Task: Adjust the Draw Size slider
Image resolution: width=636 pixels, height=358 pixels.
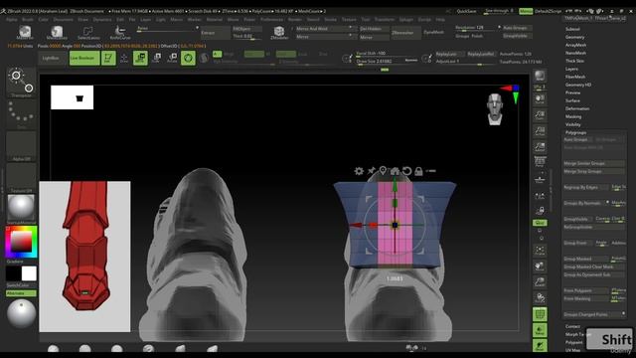Action: point(387,62)
